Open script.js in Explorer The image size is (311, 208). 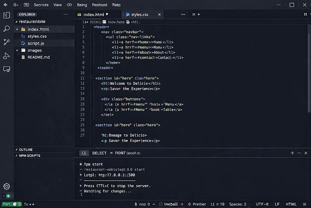pyautogui.click(x=44, y=43)
